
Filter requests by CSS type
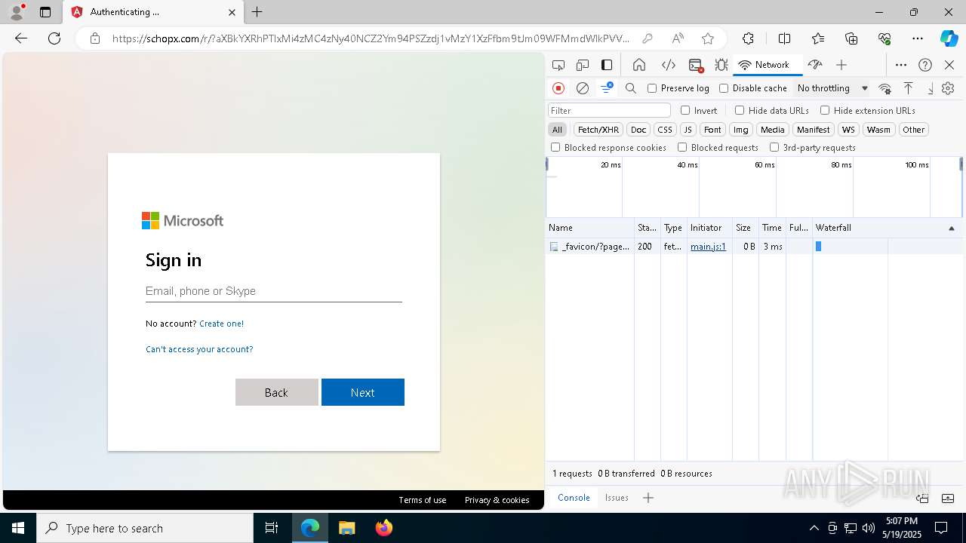coord(664,130)
